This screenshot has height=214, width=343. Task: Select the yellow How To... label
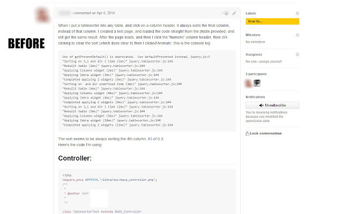[x=272, y=21]
